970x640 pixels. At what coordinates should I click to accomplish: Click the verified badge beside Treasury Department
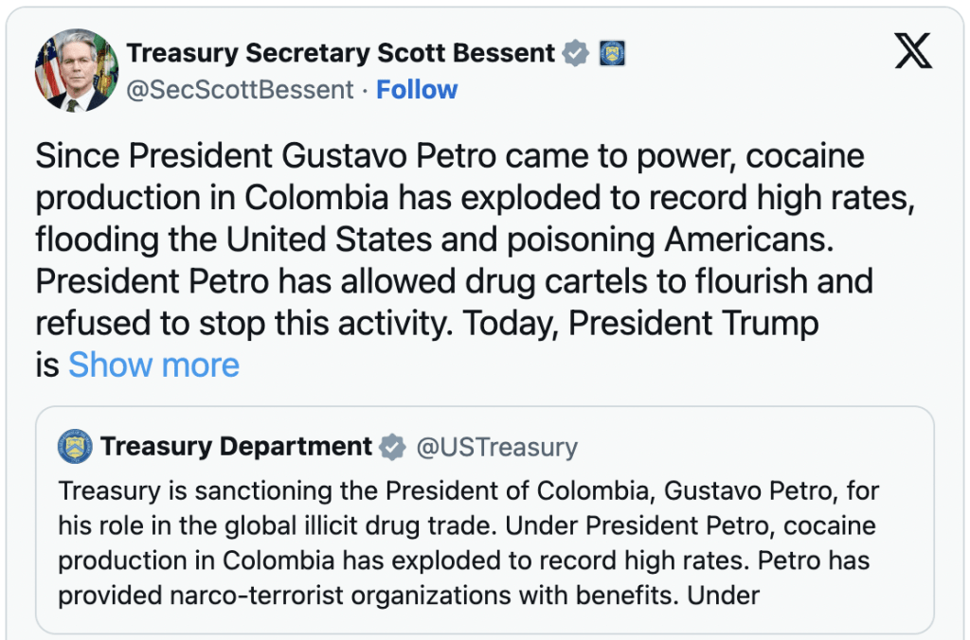392,446
